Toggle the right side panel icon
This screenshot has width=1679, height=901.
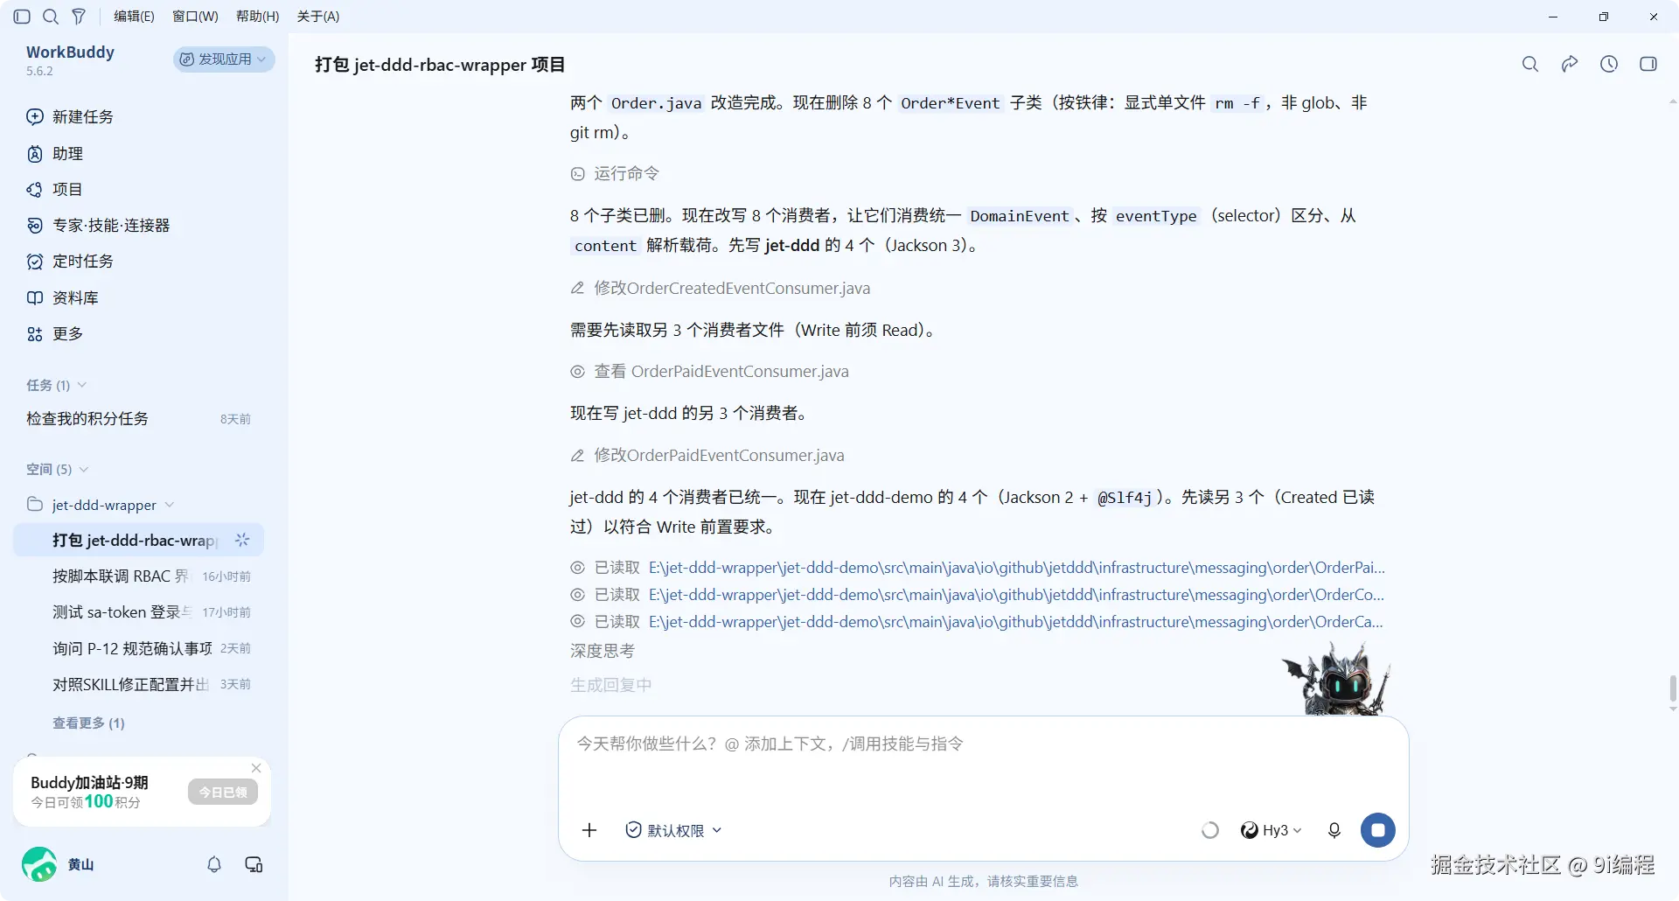click(x=1648, y=64)
